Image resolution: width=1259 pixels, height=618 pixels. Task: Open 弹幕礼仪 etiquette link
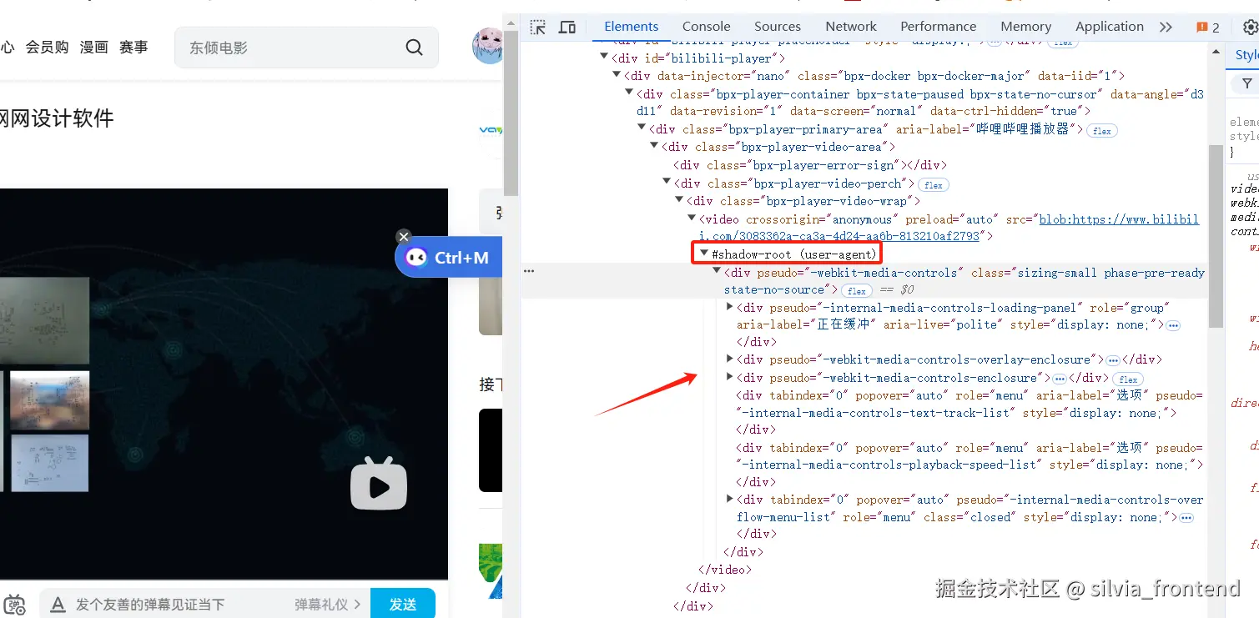tap(328, 605)
